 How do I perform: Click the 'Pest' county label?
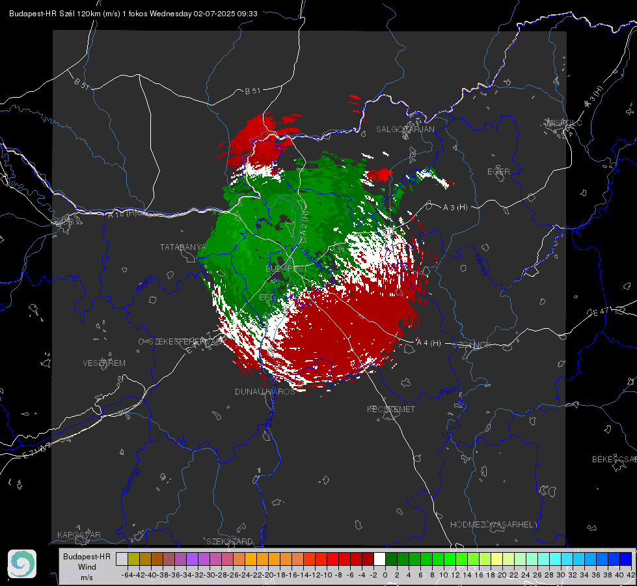(448, 391)
